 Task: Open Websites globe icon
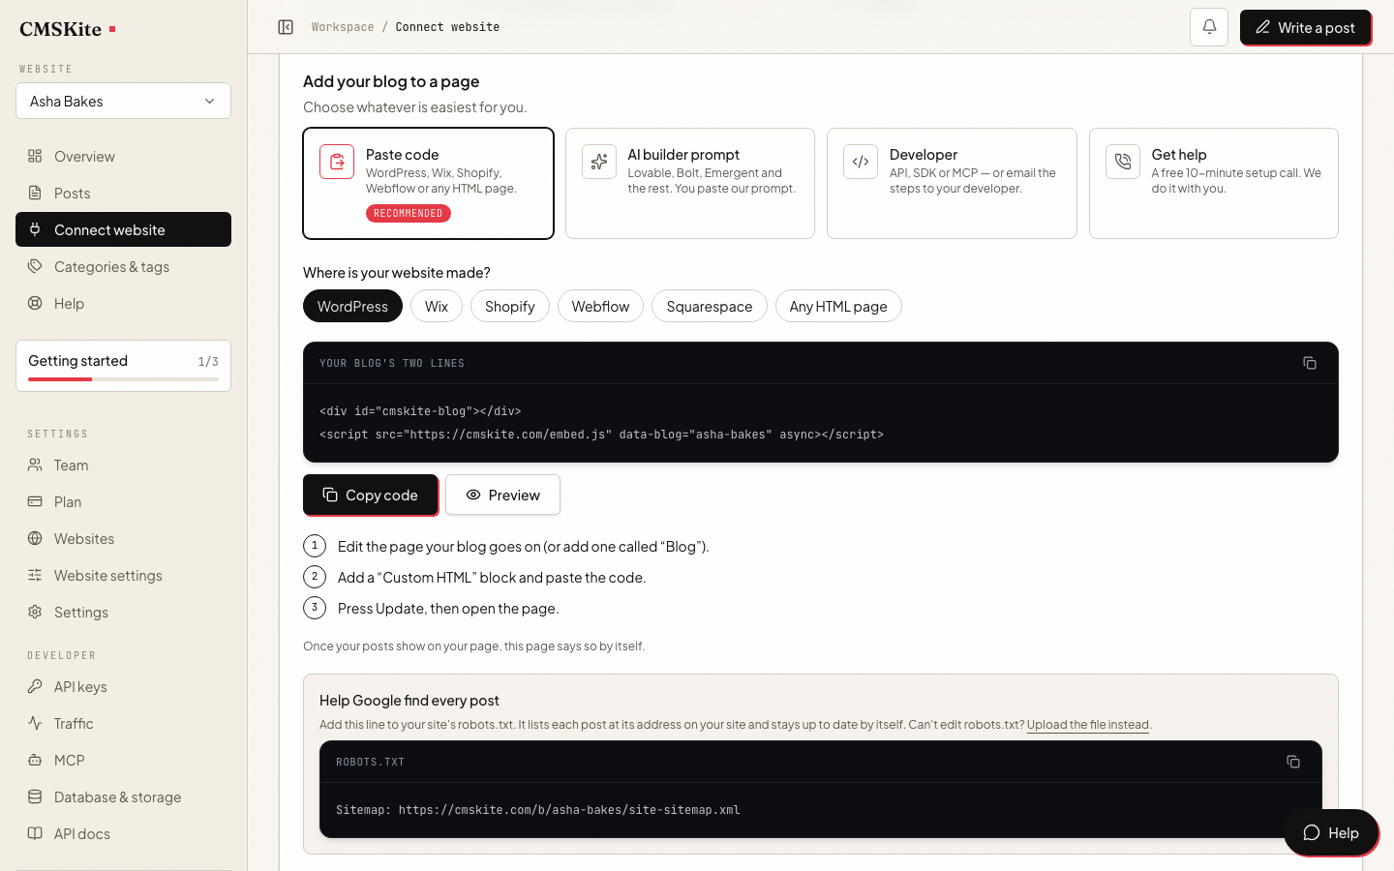pos(35,538)
